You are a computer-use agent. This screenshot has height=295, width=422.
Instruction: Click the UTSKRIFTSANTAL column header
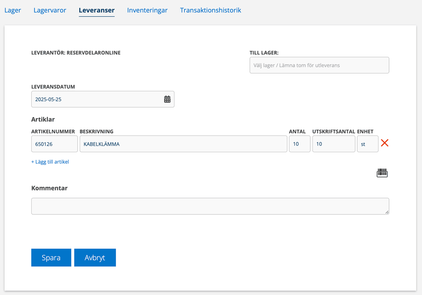point(334,131)
